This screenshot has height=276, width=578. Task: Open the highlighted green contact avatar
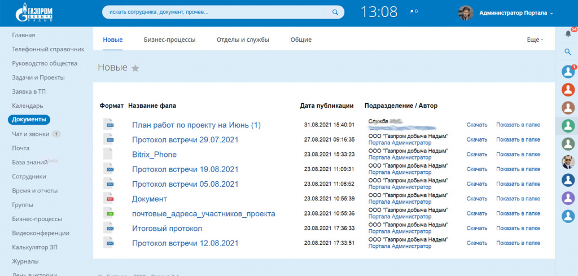pos(568,126)
